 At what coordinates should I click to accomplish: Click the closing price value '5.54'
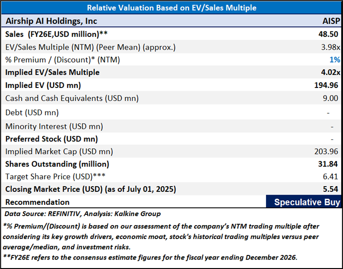pos(330,189)
